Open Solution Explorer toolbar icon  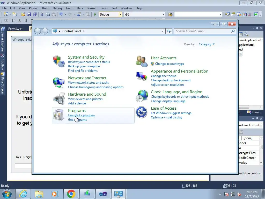[227, 15]
